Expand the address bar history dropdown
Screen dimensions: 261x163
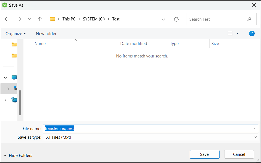tap(163, 19)
